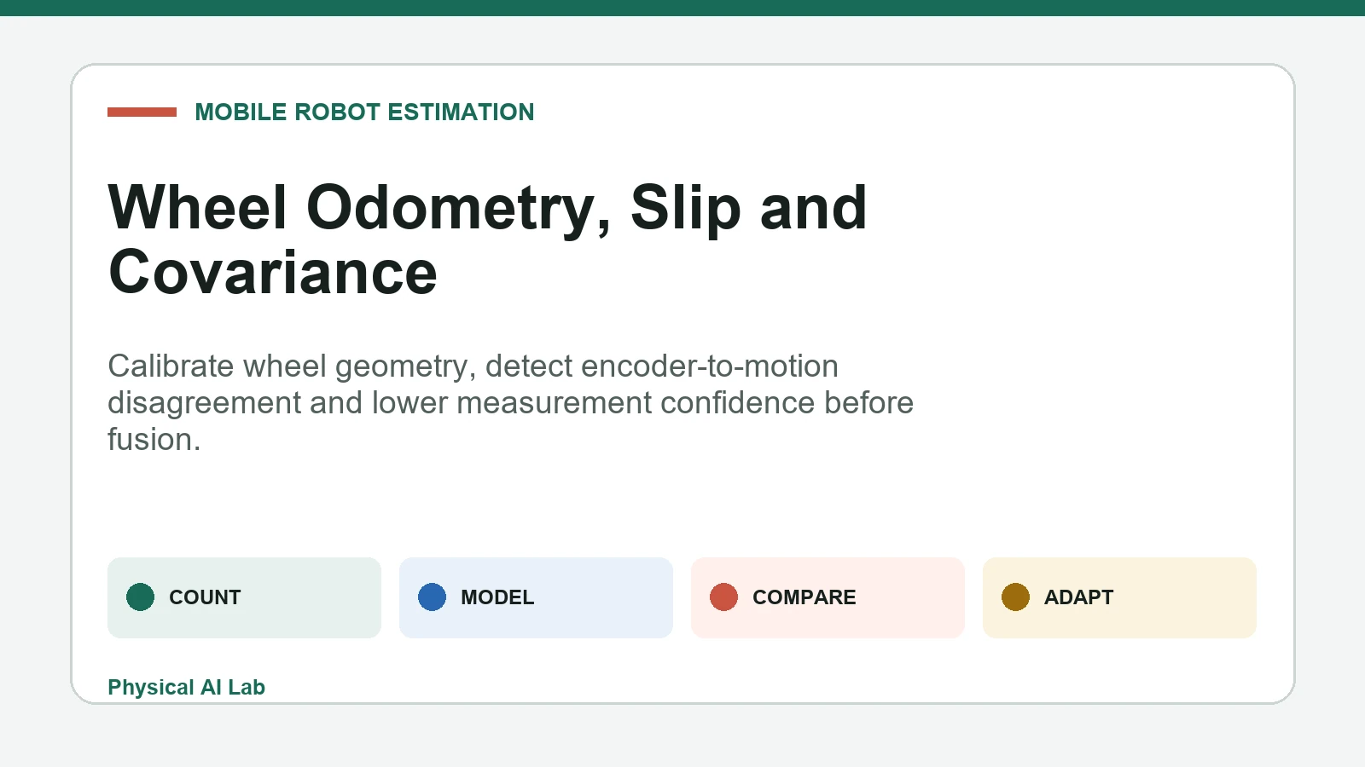Click the red COMPARE circle icon

[723, 597]
